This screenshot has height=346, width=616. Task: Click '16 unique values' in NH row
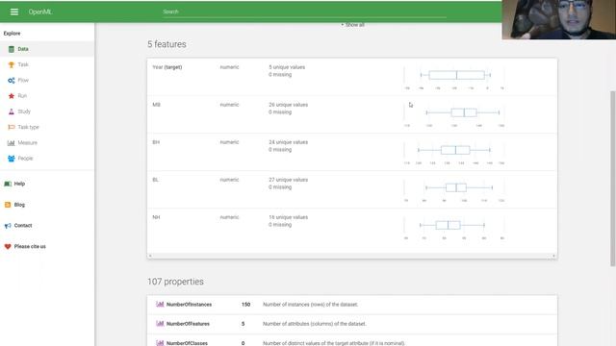(289, 217)
